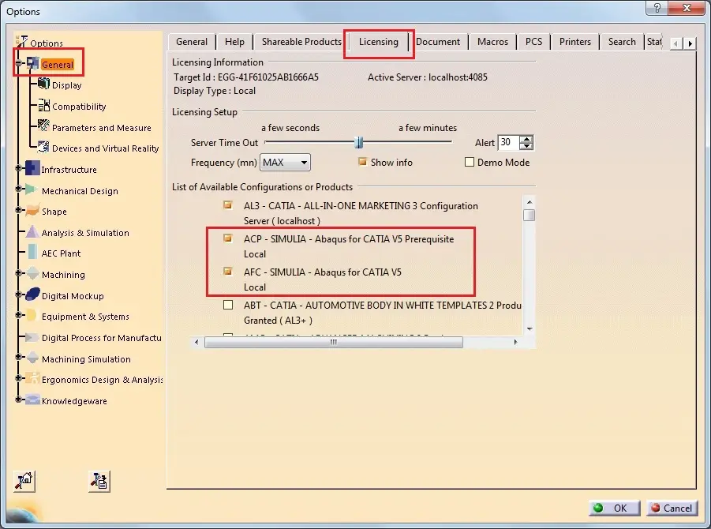
Task: Click the Target Id EGG-41F61025AB1666A5 text
Action: point(246,77)
